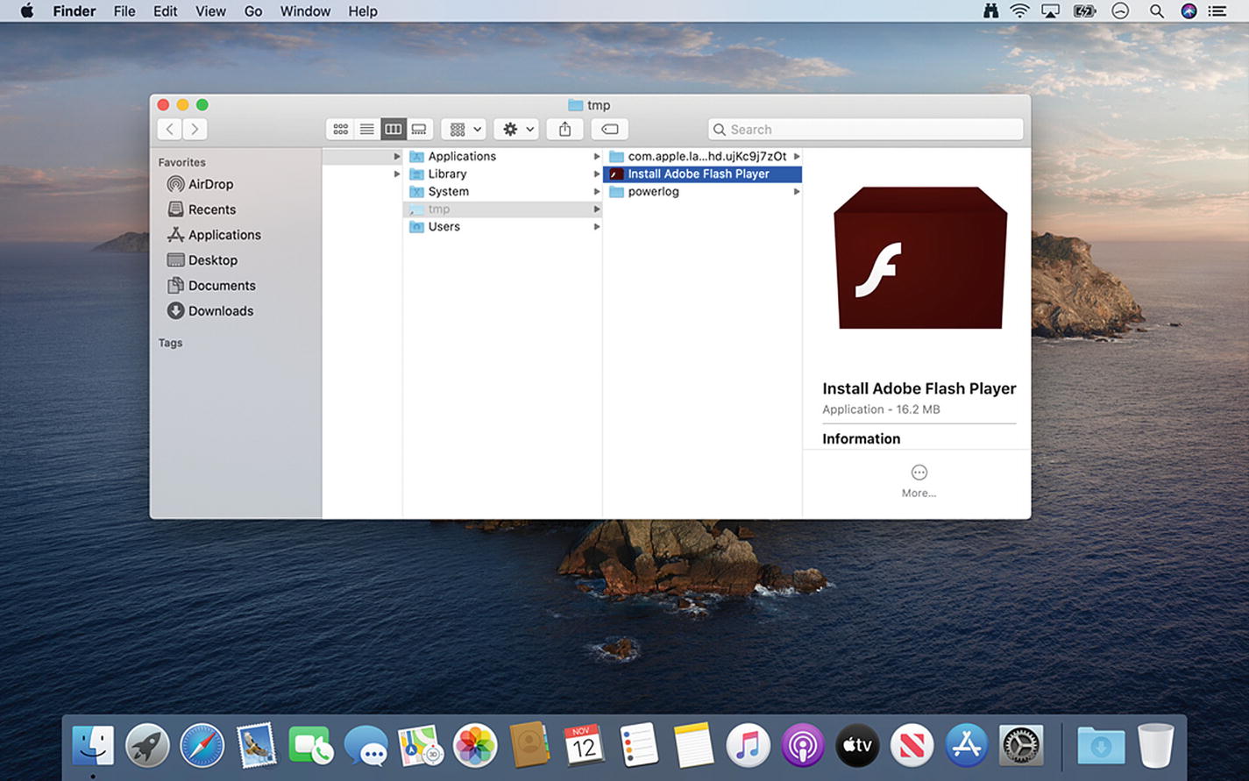The width and height of the screenshot is (1249, 781).
Task: Select the Applications folder in the column
Action: click(x=502, y=156)
